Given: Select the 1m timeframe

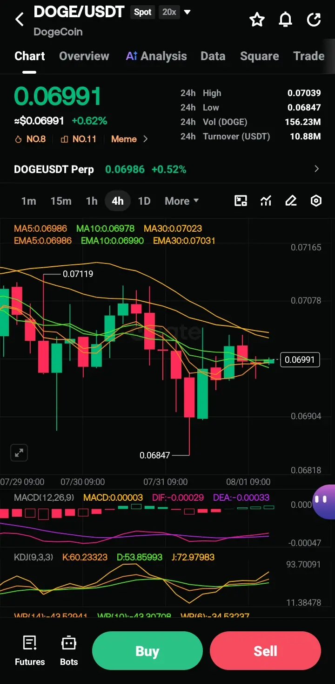Looking at the screenshot, I should pyautogui.click(x=28, y=201).
